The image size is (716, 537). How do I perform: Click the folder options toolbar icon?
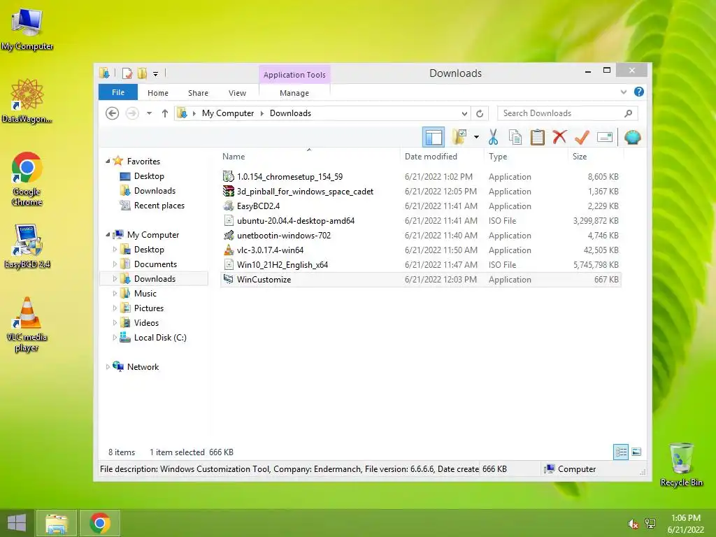coord(459,137)
